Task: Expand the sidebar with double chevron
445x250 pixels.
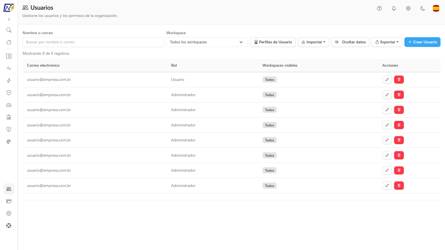Action: pos(9,19)
